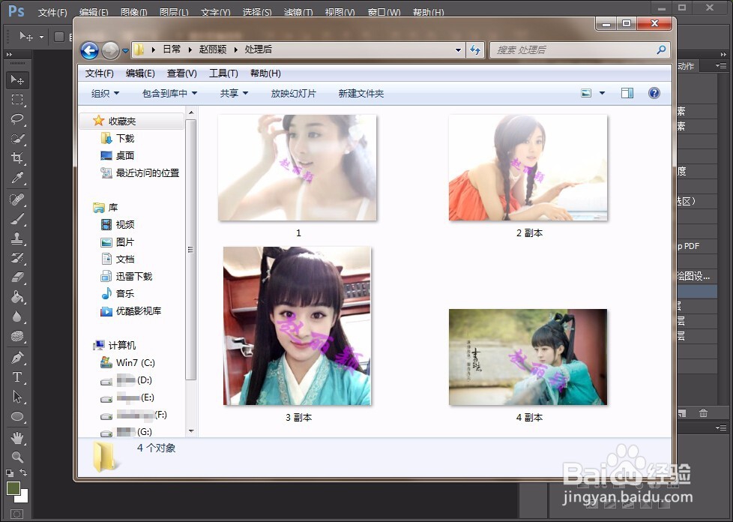Open recent pages dropdown beside forward button
The width and height of the screenshot is (733, 522).
pos(125,50)
